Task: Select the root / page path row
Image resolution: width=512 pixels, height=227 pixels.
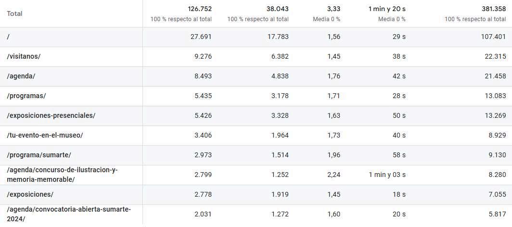Action: [x=9, y=37]
